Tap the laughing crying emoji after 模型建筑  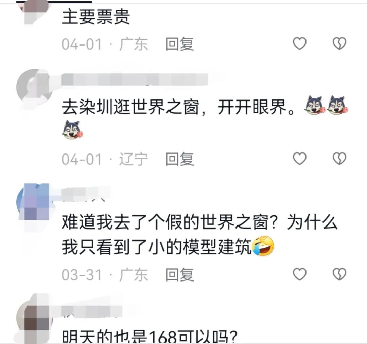[263, 246]
